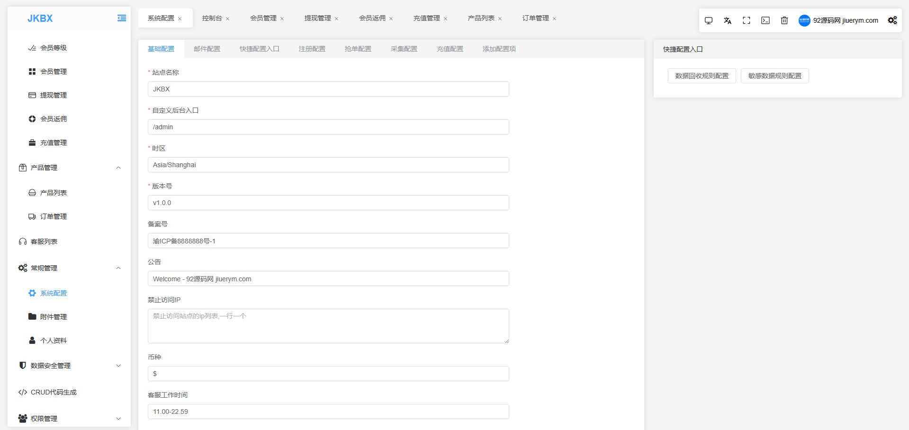This screenshot has height=430, width=909.
Task: Open the home page monitor icon
Action: coord(709,20)
